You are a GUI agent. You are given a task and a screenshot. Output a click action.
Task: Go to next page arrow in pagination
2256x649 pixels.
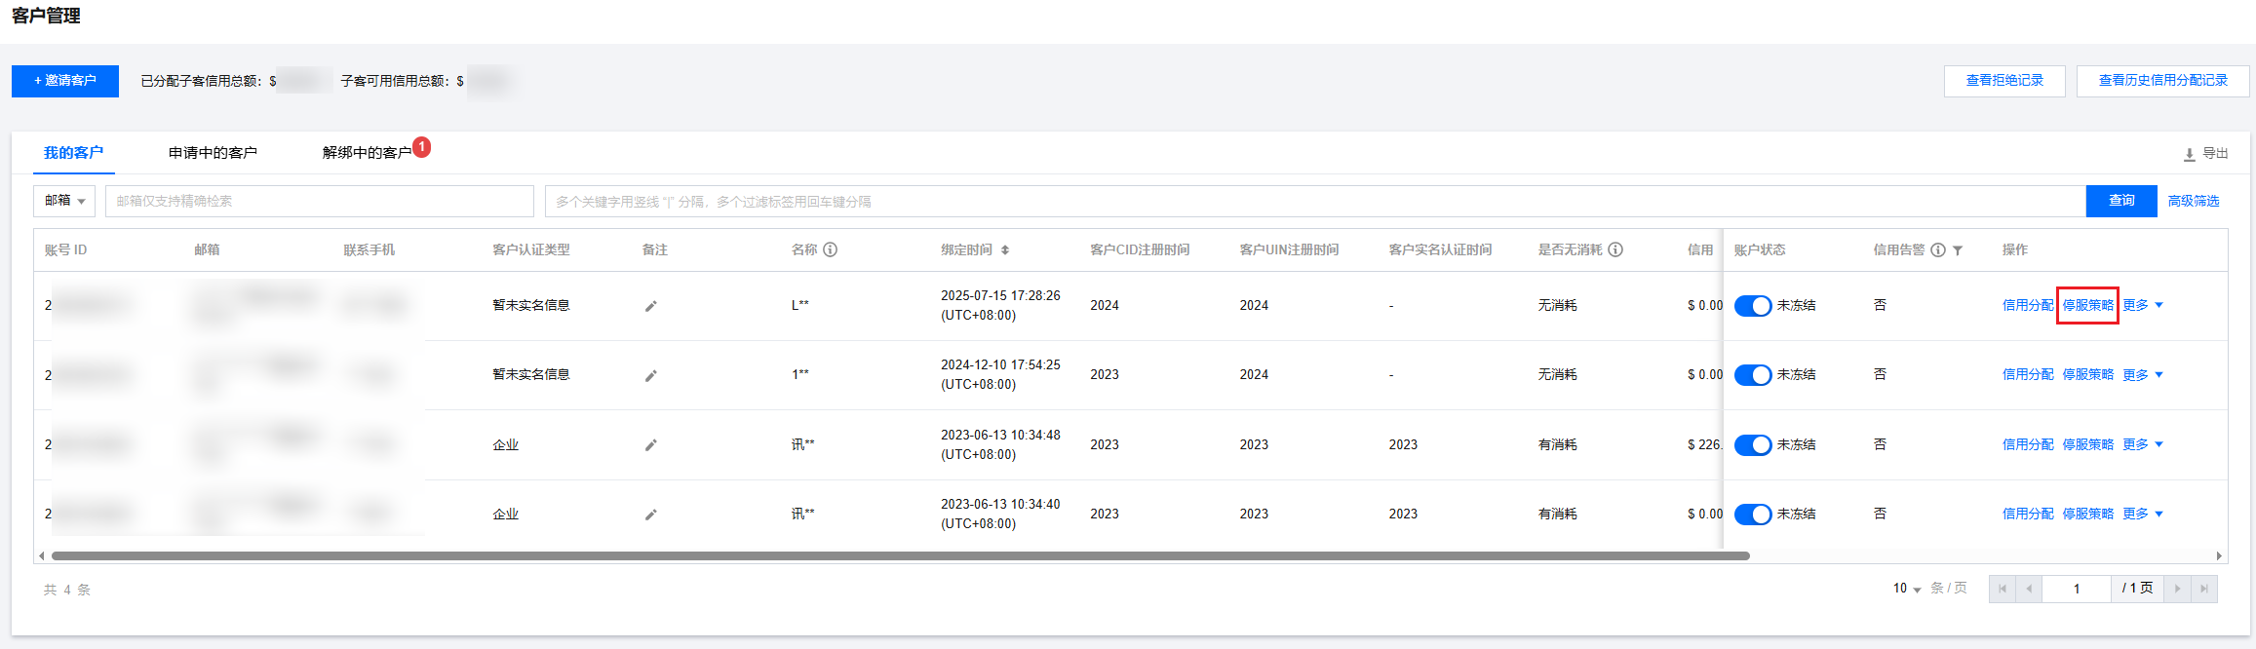pyautogui.click(x=2177, y=589)
